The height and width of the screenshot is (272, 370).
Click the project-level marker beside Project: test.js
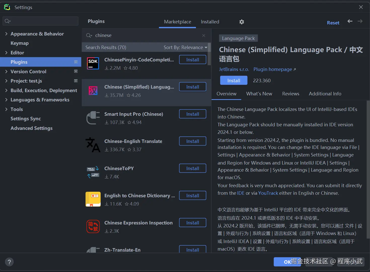76,81
